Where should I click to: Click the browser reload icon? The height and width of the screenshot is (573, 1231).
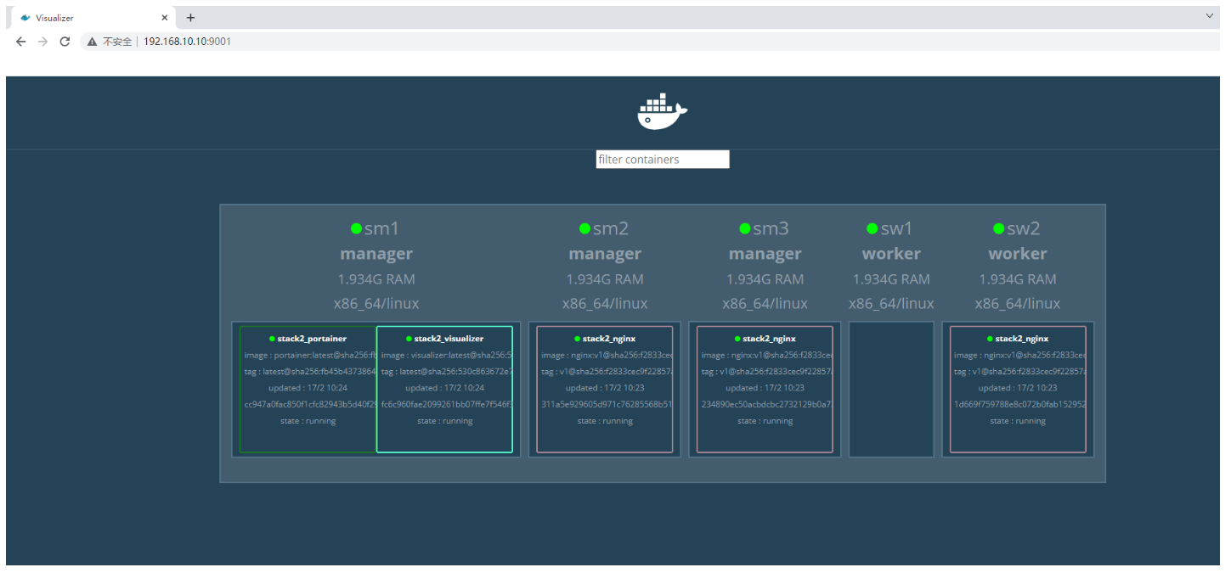65,40
